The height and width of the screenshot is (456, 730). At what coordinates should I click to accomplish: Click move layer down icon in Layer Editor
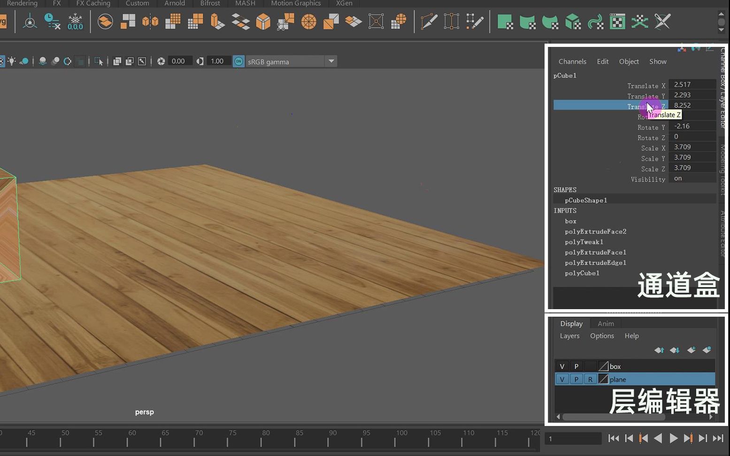(x=675, y=350)
